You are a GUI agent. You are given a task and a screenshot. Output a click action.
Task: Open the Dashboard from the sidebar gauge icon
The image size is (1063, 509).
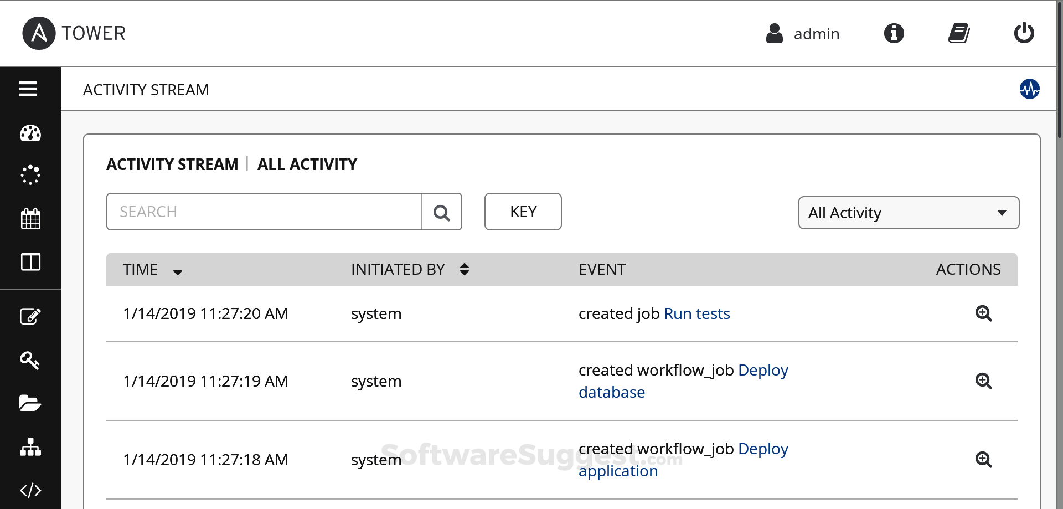click(30, 133)
